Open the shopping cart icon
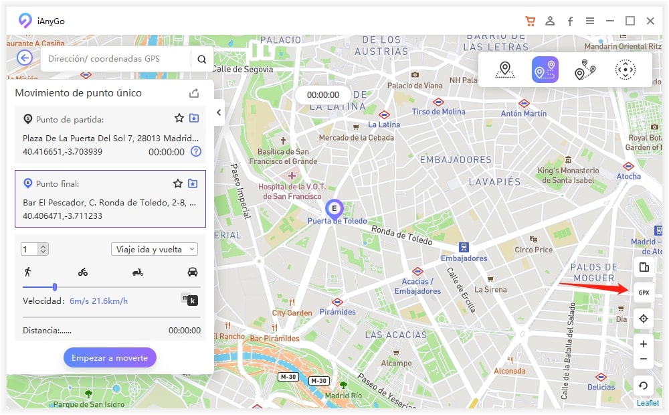 coord(530,21)
